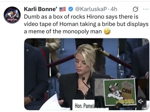
Task: Click the phrase 'monopoly man' in the tweet
Action: (x=82, y=32)
